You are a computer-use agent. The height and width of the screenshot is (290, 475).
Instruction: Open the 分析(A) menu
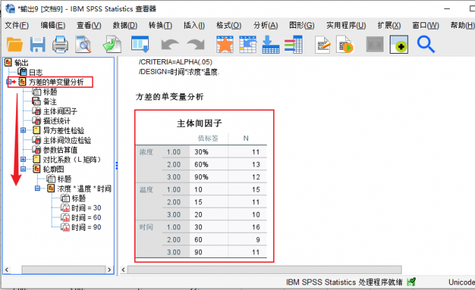265,25
